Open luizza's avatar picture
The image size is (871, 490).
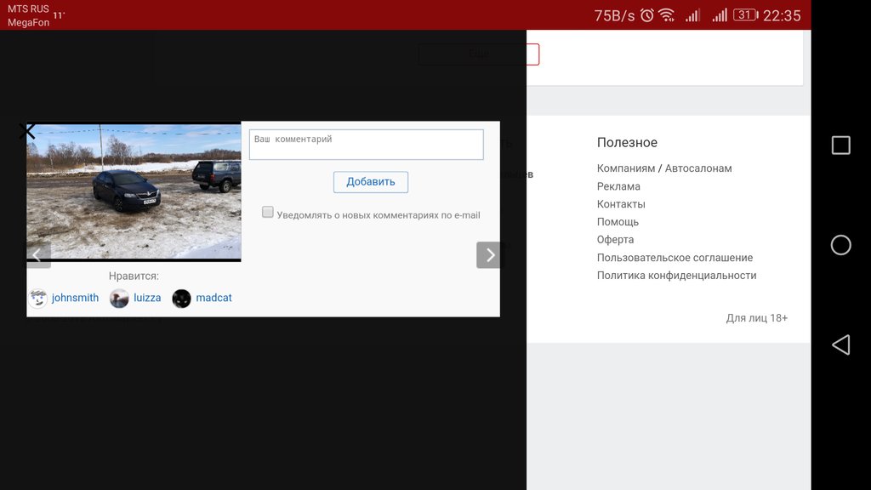(x=119, y=299)
